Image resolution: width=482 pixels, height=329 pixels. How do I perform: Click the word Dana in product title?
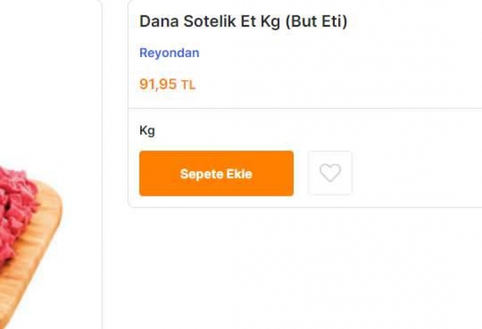tap(159, 21)
